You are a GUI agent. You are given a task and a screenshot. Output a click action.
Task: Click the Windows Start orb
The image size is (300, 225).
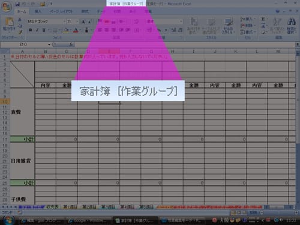(8, 220)
